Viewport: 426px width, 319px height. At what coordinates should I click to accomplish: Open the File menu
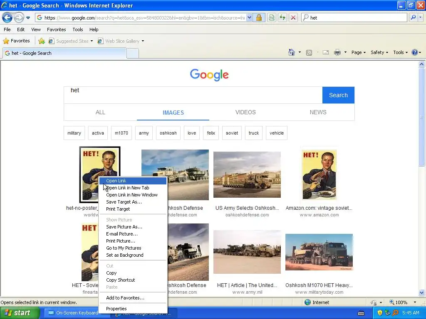click(x=7, y=29)
